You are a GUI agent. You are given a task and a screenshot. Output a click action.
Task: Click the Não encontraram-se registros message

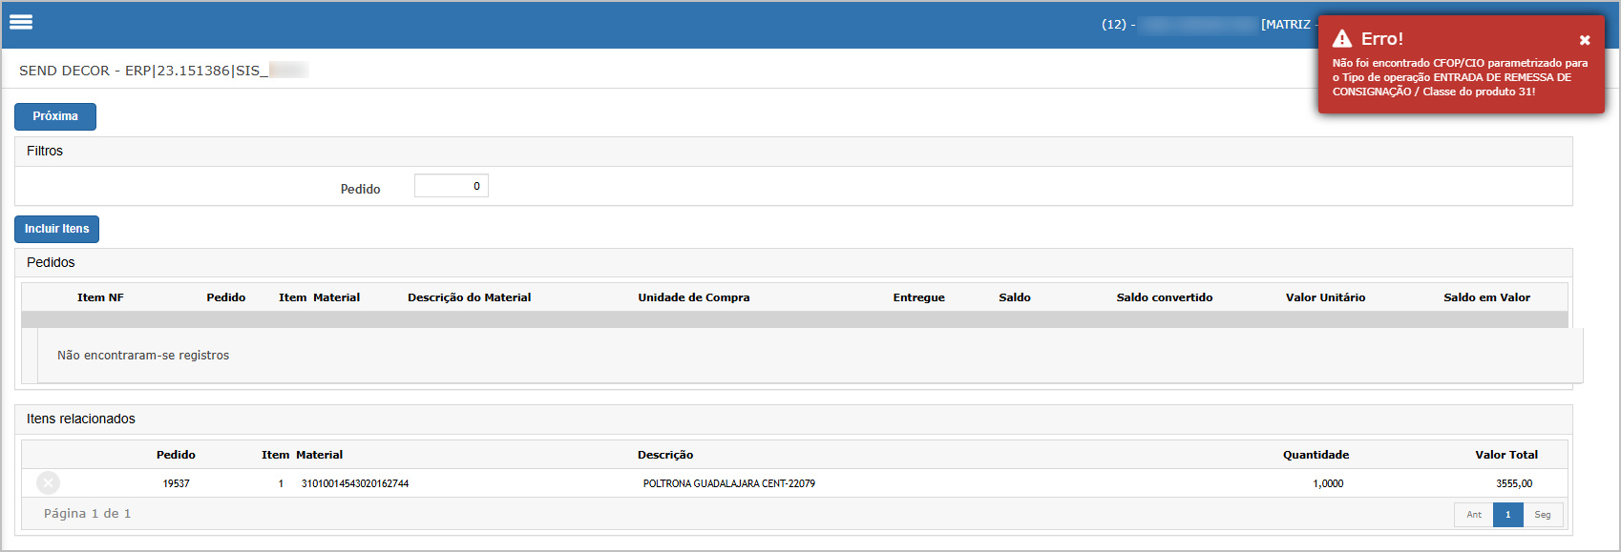coord(143,356)
